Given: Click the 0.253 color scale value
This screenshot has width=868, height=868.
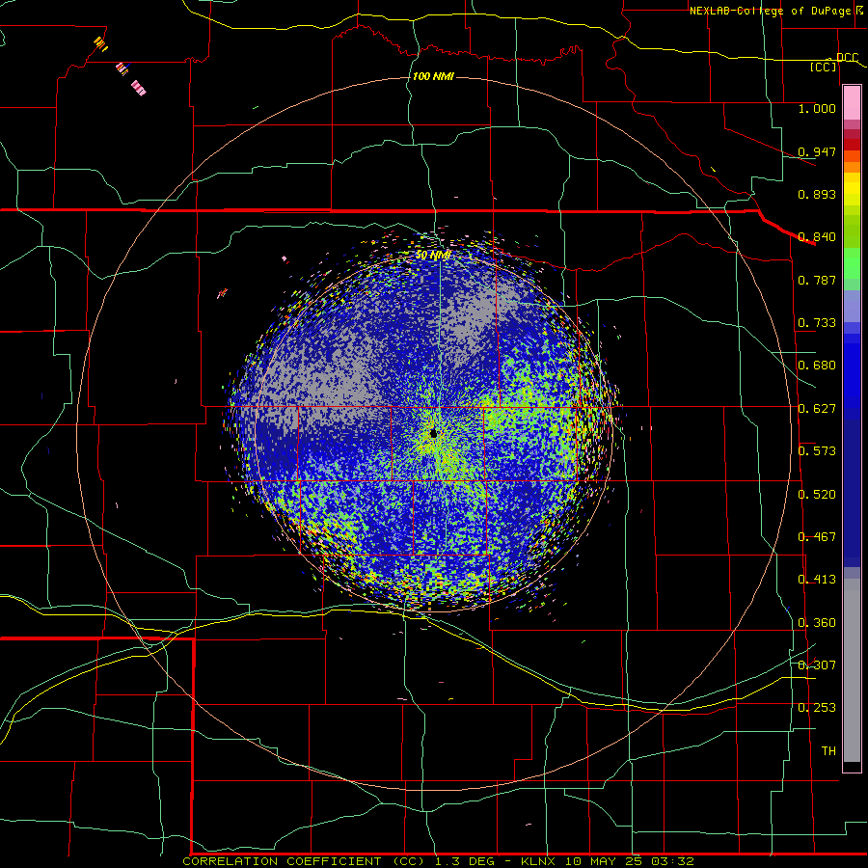Looking at the screenshot, I should pyautogui.click(x=817, y=708).
